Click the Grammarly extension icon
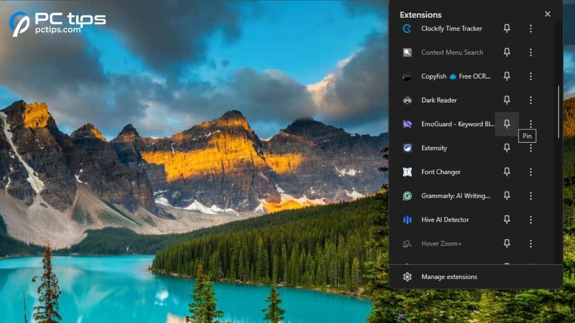Image resolution: width=575 pixels, height=323 pixels. (407, 196)
